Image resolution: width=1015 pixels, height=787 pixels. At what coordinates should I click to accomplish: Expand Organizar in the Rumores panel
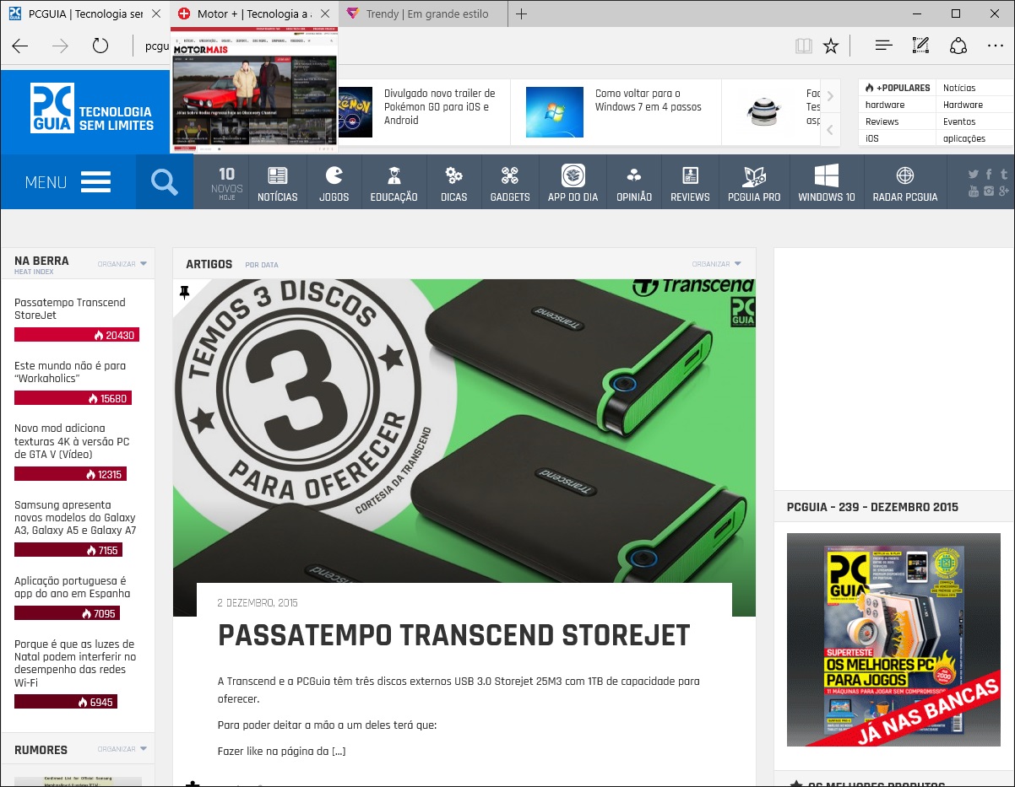(122, 749)
